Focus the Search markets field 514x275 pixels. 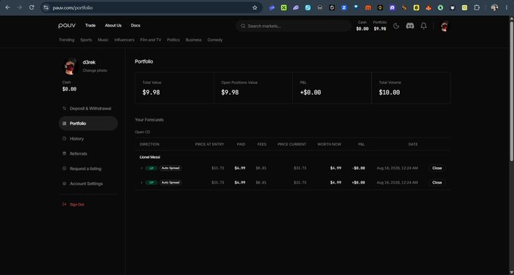[x=294, y=26]
